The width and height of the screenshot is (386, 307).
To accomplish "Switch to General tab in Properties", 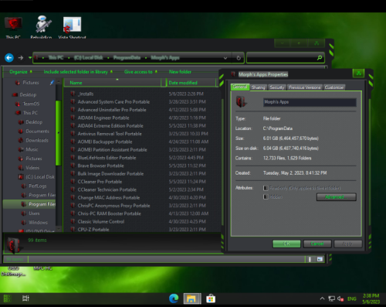I will tap(240, 87).
